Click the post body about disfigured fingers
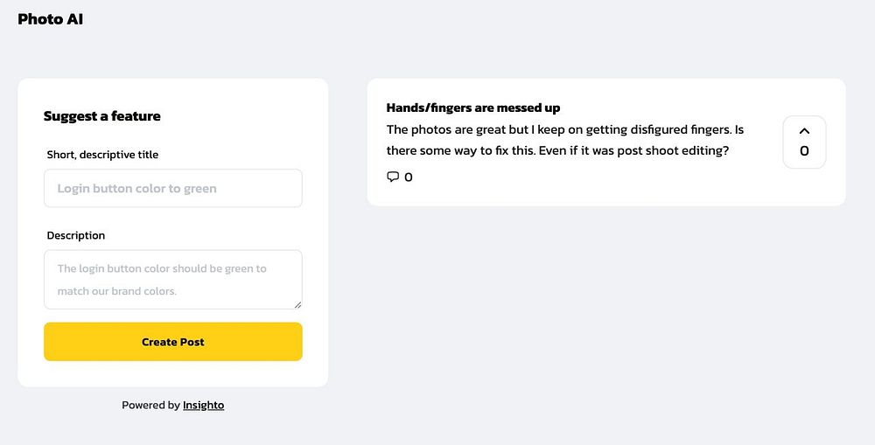 565,129
